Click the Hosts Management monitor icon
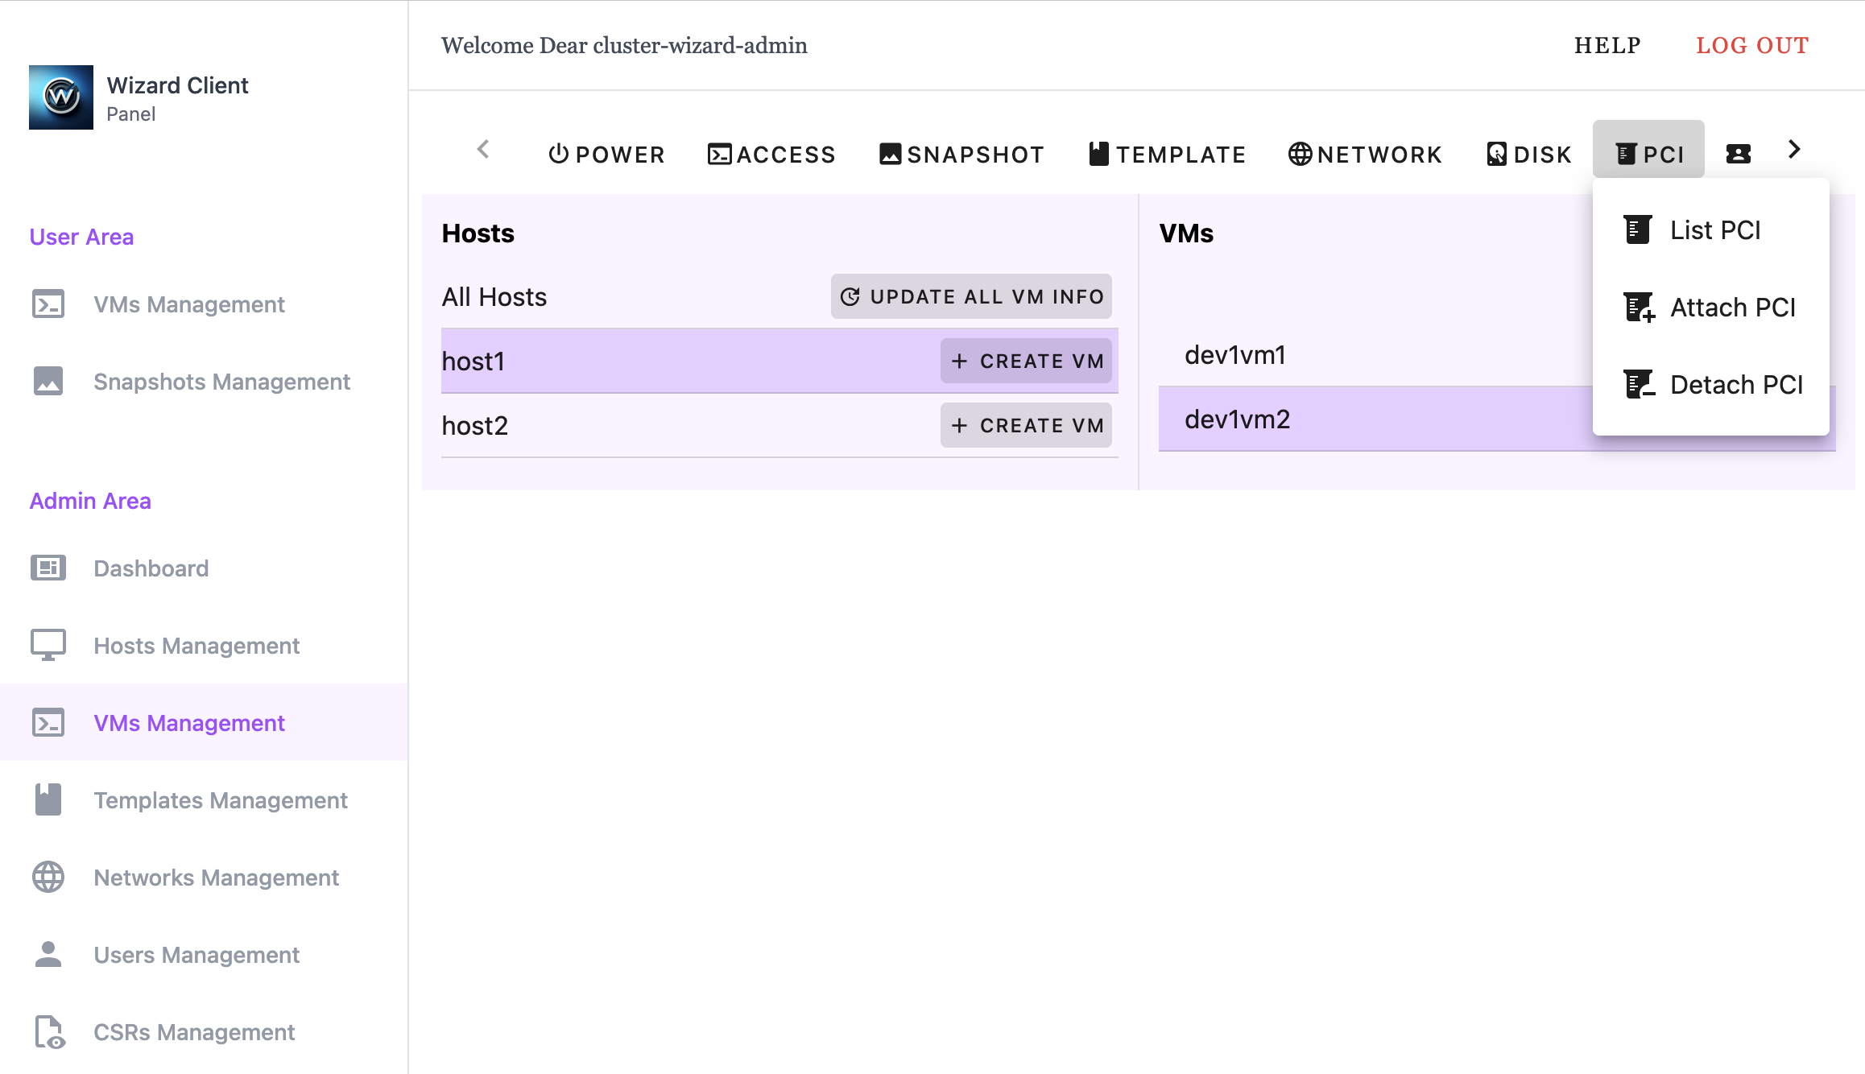The height and width of the screenshot is (1074, 1865). tap(48, 646)
